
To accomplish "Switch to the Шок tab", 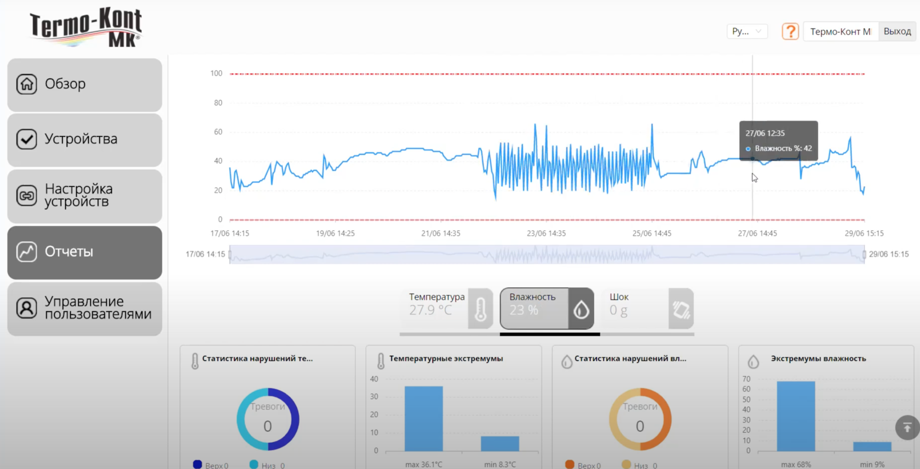I will [x=647, y=309].
